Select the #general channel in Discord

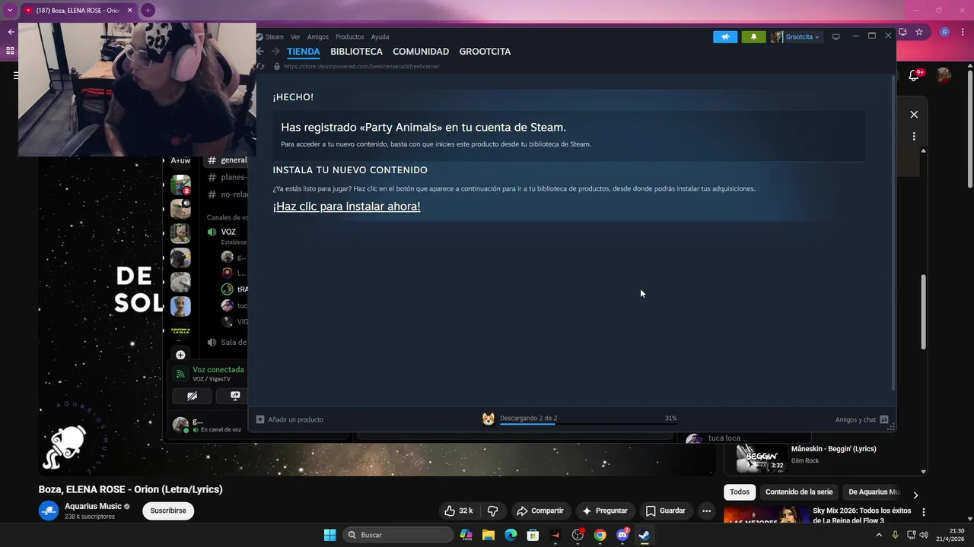(x=228, y=160)
